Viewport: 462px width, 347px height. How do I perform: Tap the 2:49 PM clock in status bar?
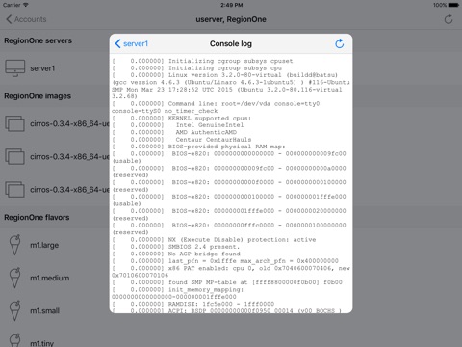(231, 5)
